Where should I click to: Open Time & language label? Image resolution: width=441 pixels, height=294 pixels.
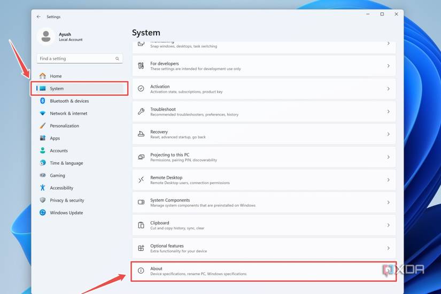point(66,163)
